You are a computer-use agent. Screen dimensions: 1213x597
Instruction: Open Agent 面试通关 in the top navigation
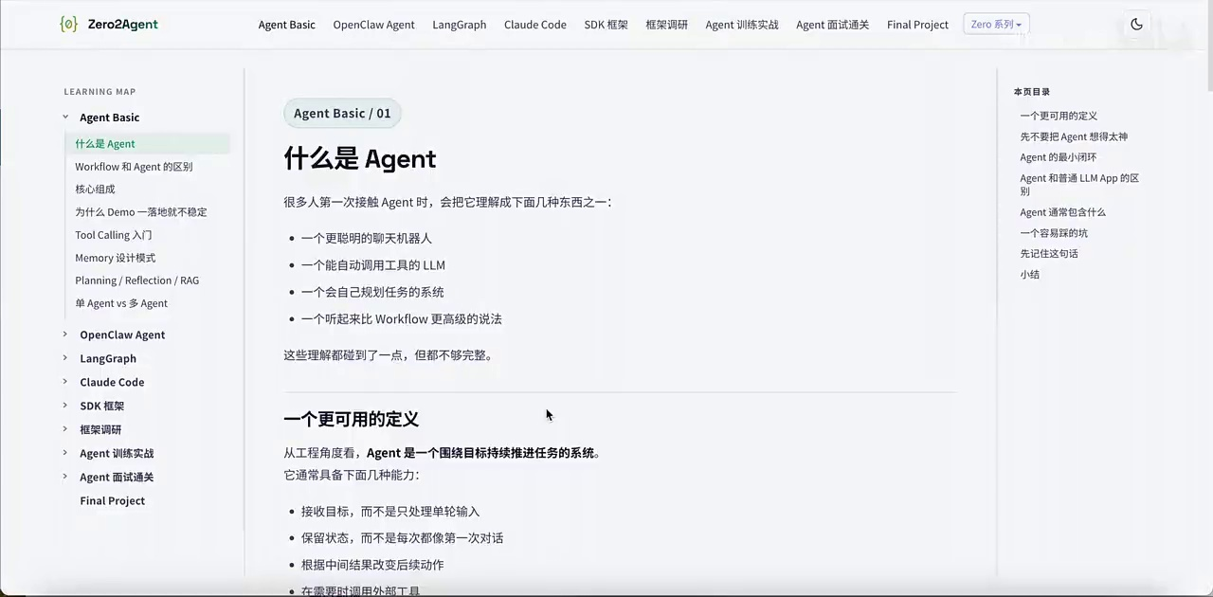(x=832, y=25)
